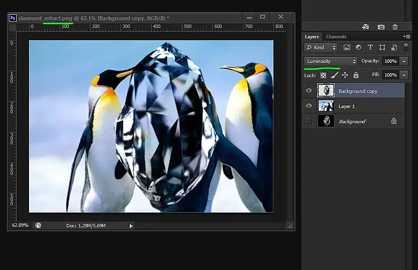
Task: Filter layers by adjustment layer icon
Action: point(358,48)
